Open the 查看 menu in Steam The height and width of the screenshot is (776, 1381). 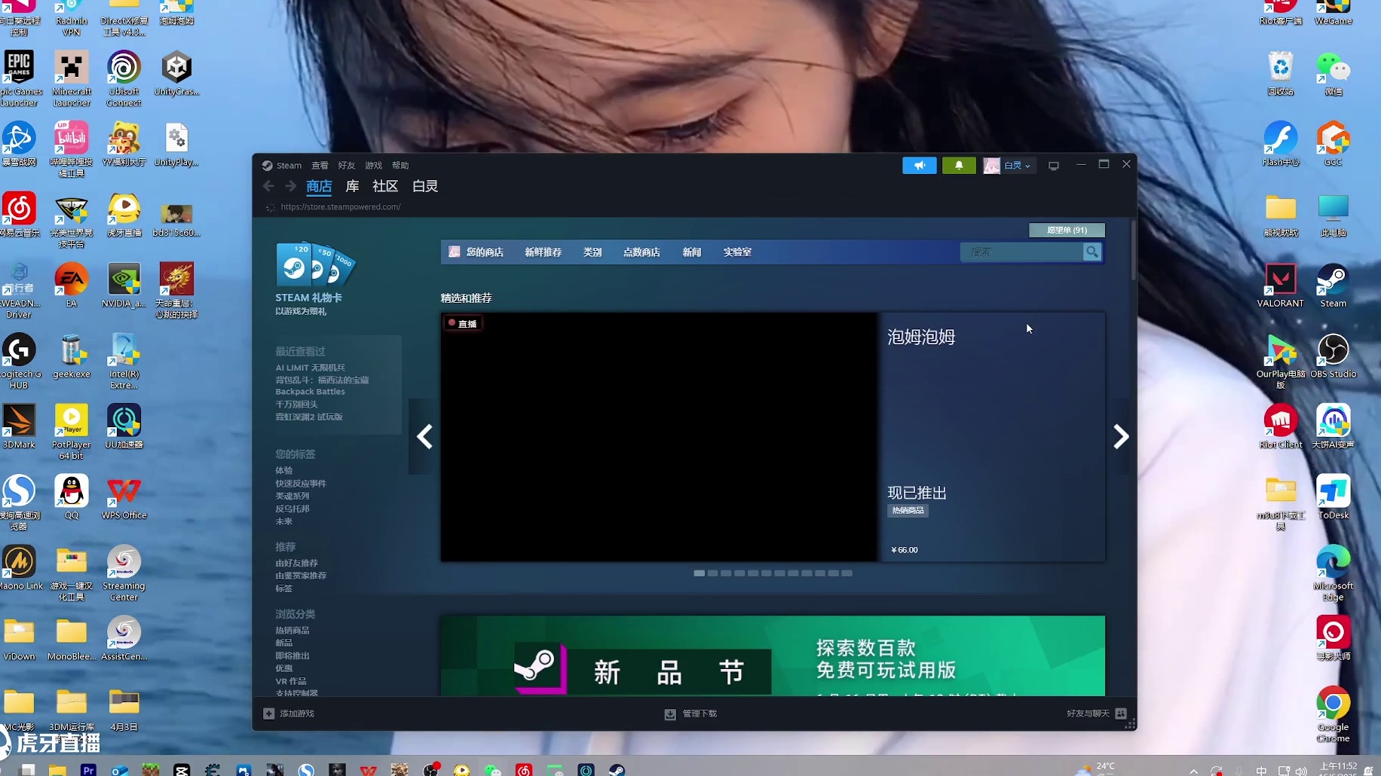tap(320, 165)
